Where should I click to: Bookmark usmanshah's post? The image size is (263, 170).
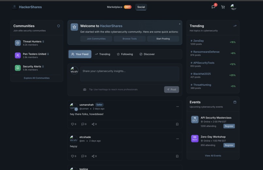click(177, 124)
